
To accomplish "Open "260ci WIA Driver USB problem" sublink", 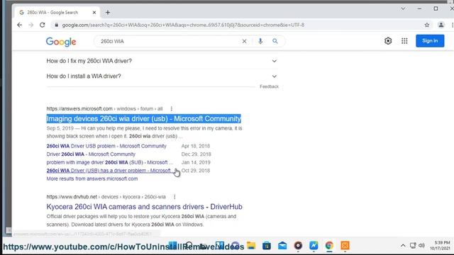I will click(106, 146).
